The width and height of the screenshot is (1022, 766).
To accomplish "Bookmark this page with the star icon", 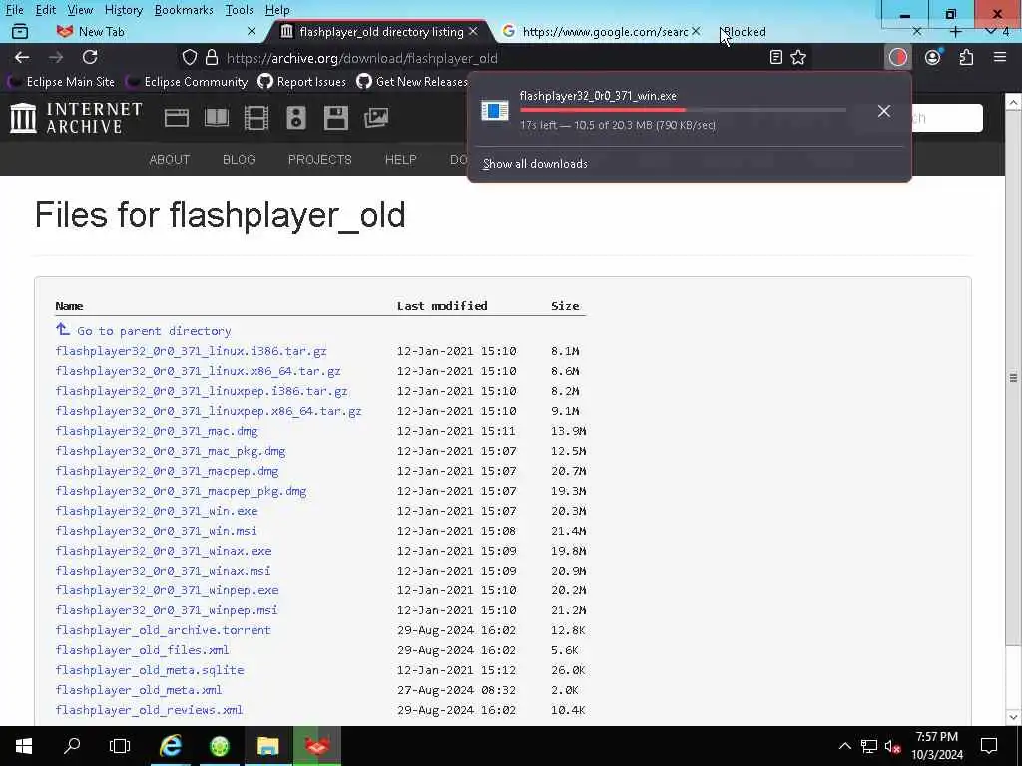I will pos(798,57).
